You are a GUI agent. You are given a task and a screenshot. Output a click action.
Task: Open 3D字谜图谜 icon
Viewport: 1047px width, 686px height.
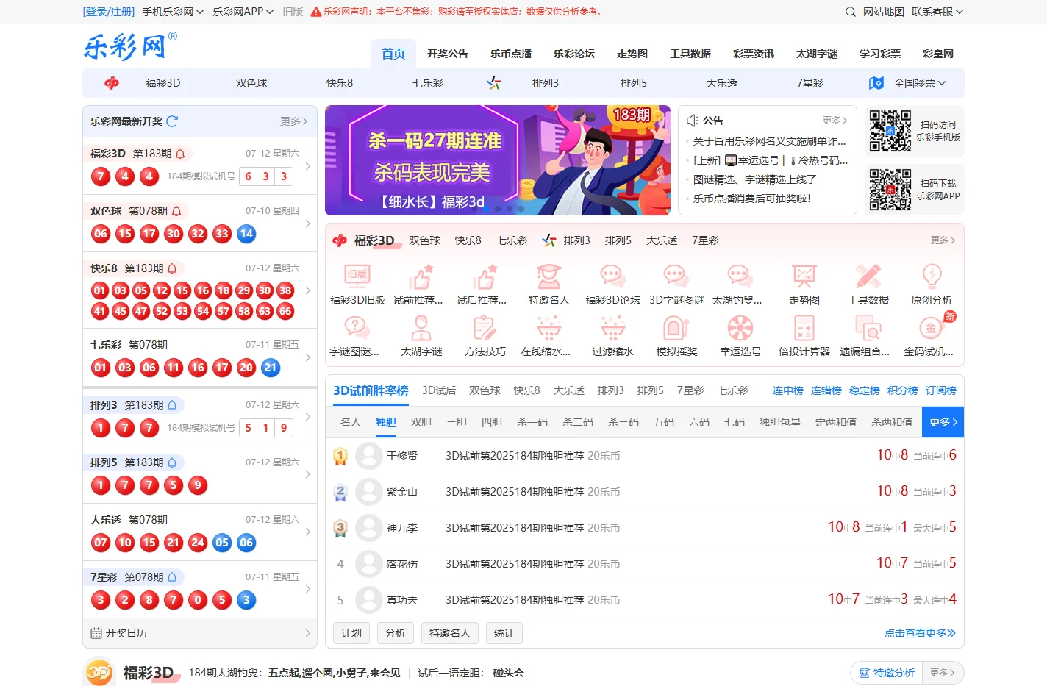coord(676,276)
